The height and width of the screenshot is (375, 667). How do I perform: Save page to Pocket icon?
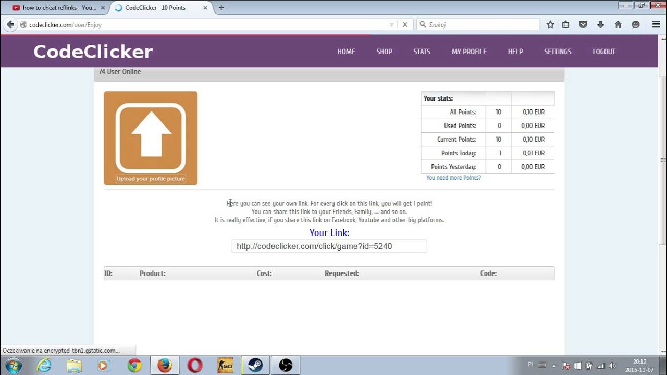583,24
